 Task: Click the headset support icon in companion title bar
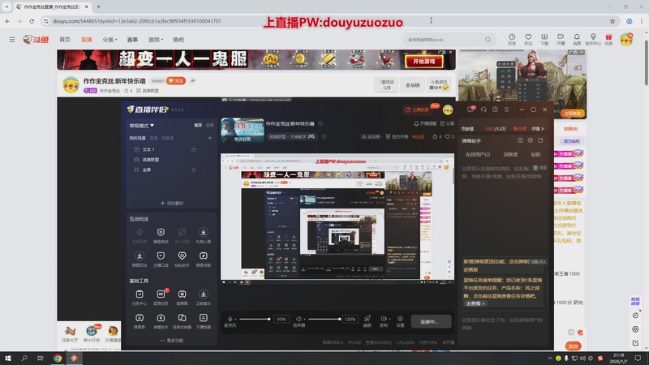click(x=484, y=109)
